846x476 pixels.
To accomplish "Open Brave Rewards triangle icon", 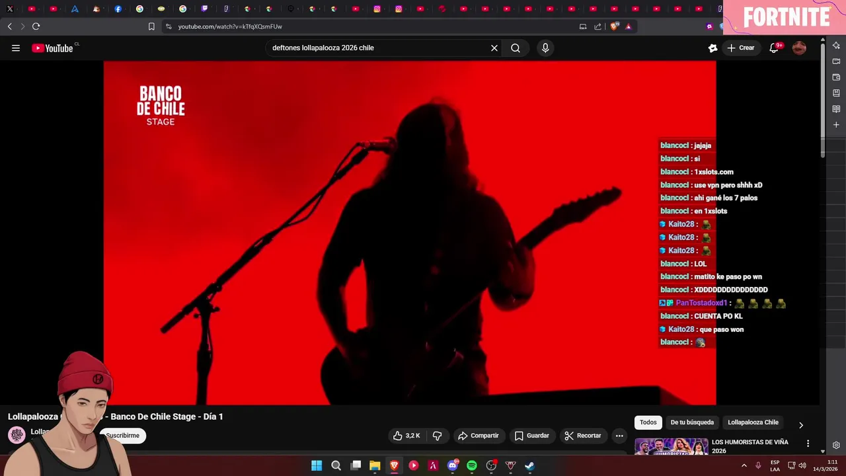I will pos(629,26).
